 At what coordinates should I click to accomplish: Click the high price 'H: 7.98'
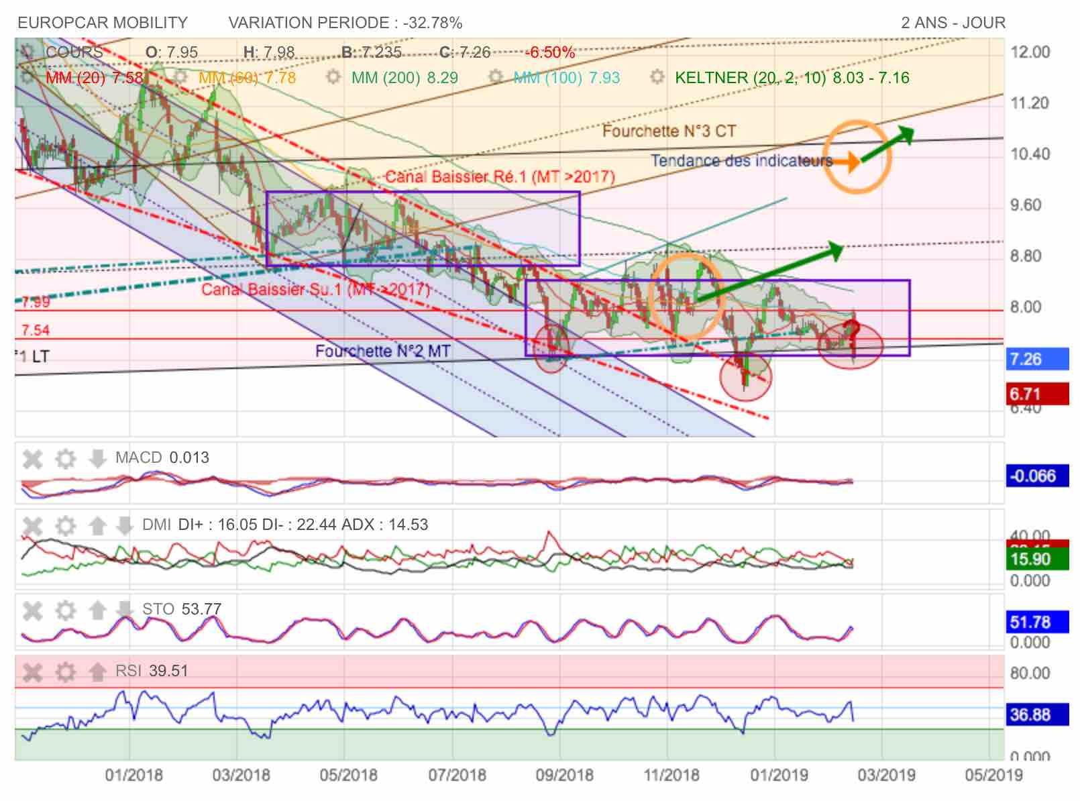pyautogui.click(x=269, y=52)
